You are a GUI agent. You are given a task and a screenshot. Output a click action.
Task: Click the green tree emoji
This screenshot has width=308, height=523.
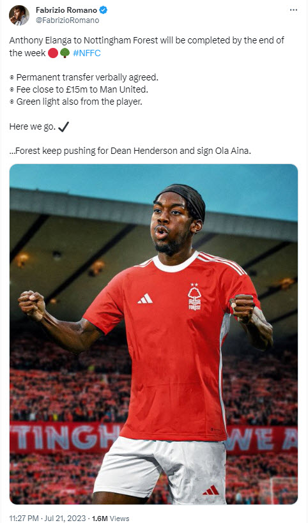65,53
